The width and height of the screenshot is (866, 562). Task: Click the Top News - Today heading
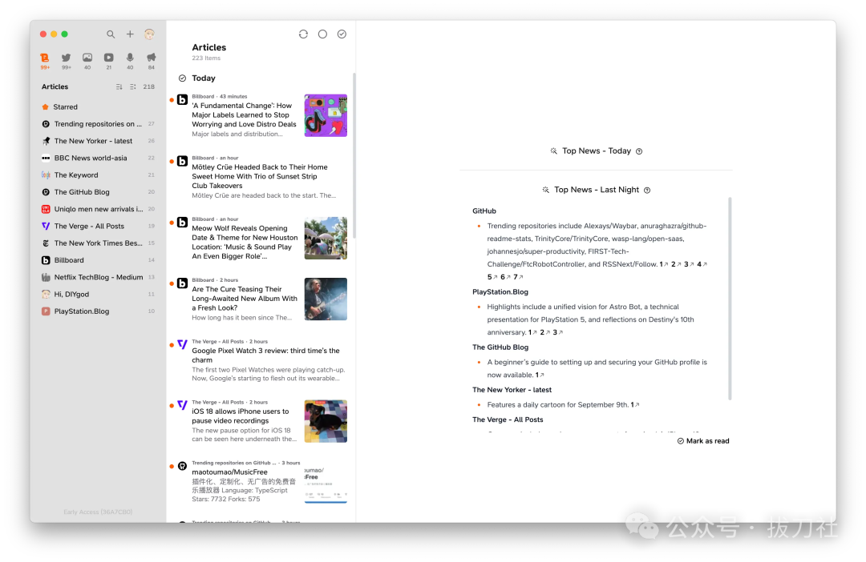coord(597,151)
